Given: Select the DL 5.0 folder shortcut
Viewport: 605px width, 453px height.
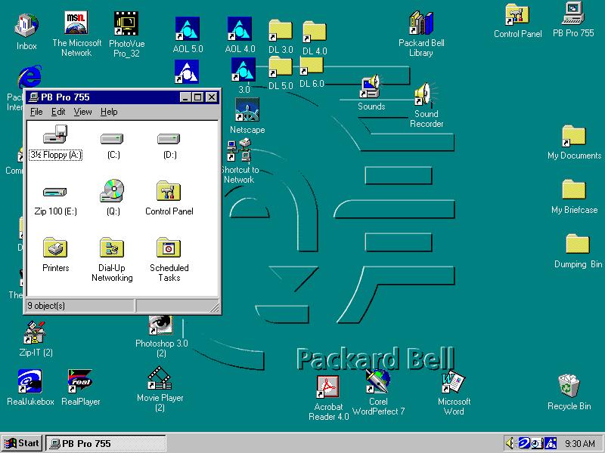Looking at the screenshot, I should (x=281, y=67).
